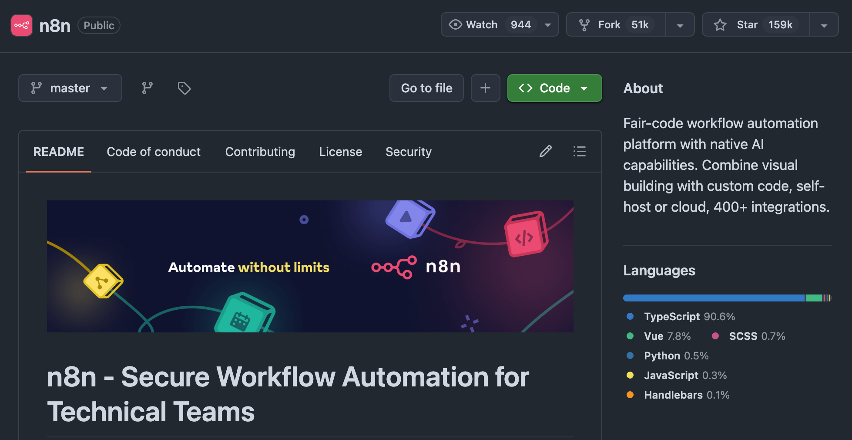Open the License tab

click(340, 152)
